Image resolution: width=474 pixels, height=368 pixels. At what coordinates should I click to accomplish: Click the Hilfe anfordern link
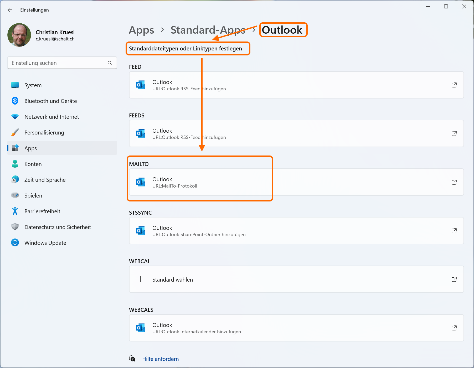[x=160, y=359]
